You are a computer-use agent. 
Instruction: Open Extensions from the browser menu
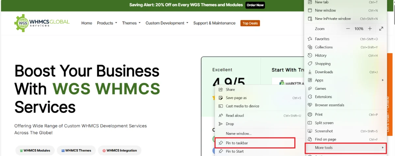tap(345, 97)
